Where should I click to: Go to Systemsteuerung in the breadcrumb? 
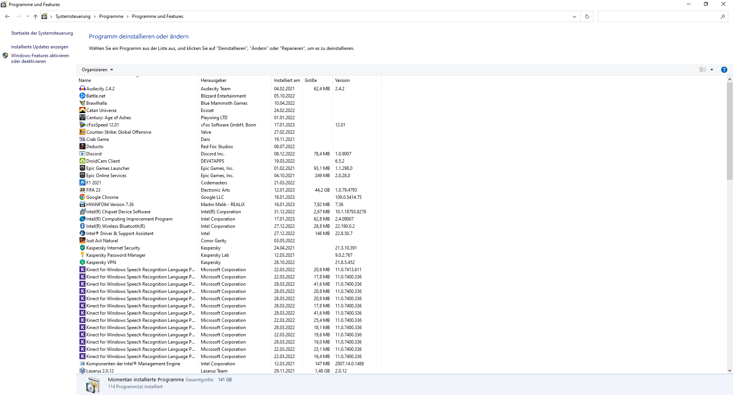(x=73, y=16)
